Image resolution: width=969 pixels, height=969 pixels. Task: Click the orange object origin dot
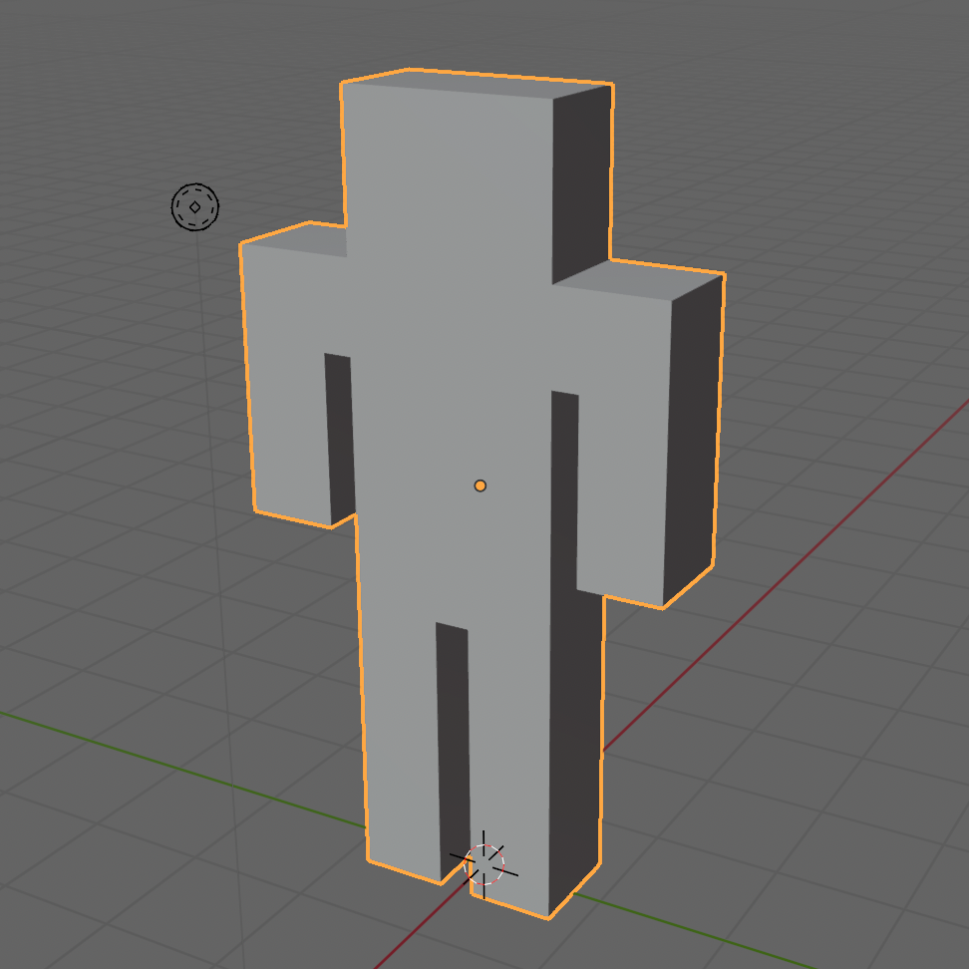[x=481, y=485]
